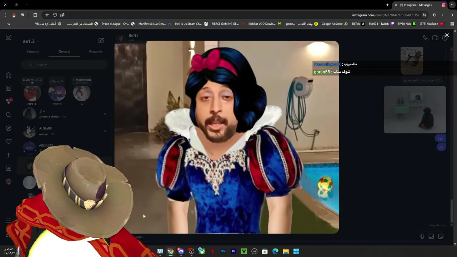457x257 pixels.
Task: Click the Create plus icon
Action: pos(9,155)
